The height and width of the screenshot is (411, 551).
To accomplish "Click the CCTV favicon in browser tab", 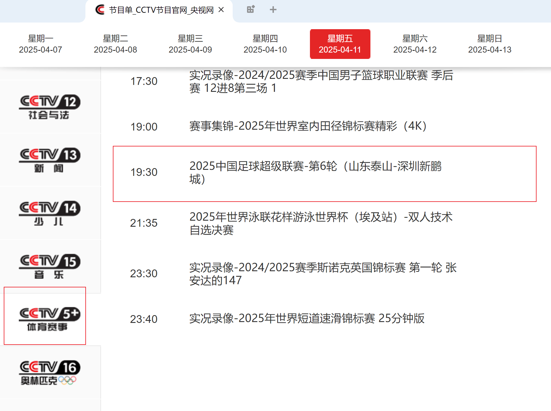I will 100,10.
